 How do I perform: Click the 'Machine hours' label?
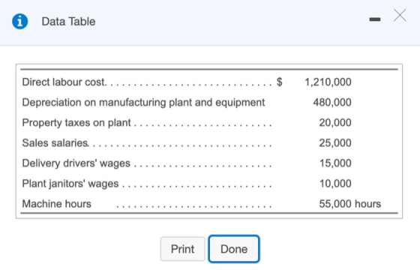[x=57, y=204]
